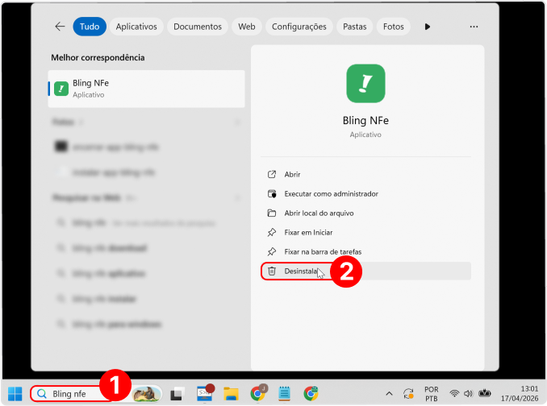Image resolution: width=547 pixels, height=406 pixels.
Task: Open the clock showing 13:01
Action: pos(520,394)
